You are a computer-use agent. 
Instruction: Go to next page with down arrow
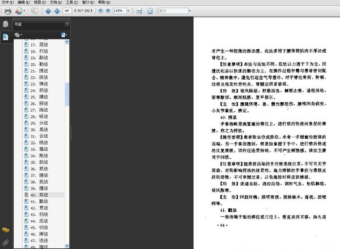click(x=57, y=11)
